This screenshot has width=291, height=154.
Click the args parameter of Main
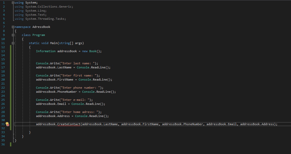[x=78, y=43]
